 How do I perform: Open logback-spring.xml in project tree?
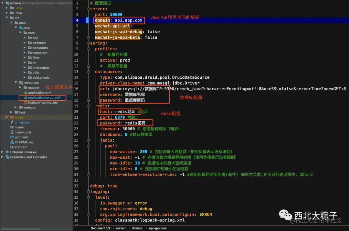pos(43,102)
